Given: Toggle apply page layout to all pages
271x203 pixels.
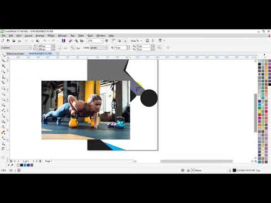Looking at the screenshot, I should tap(73, 47).
